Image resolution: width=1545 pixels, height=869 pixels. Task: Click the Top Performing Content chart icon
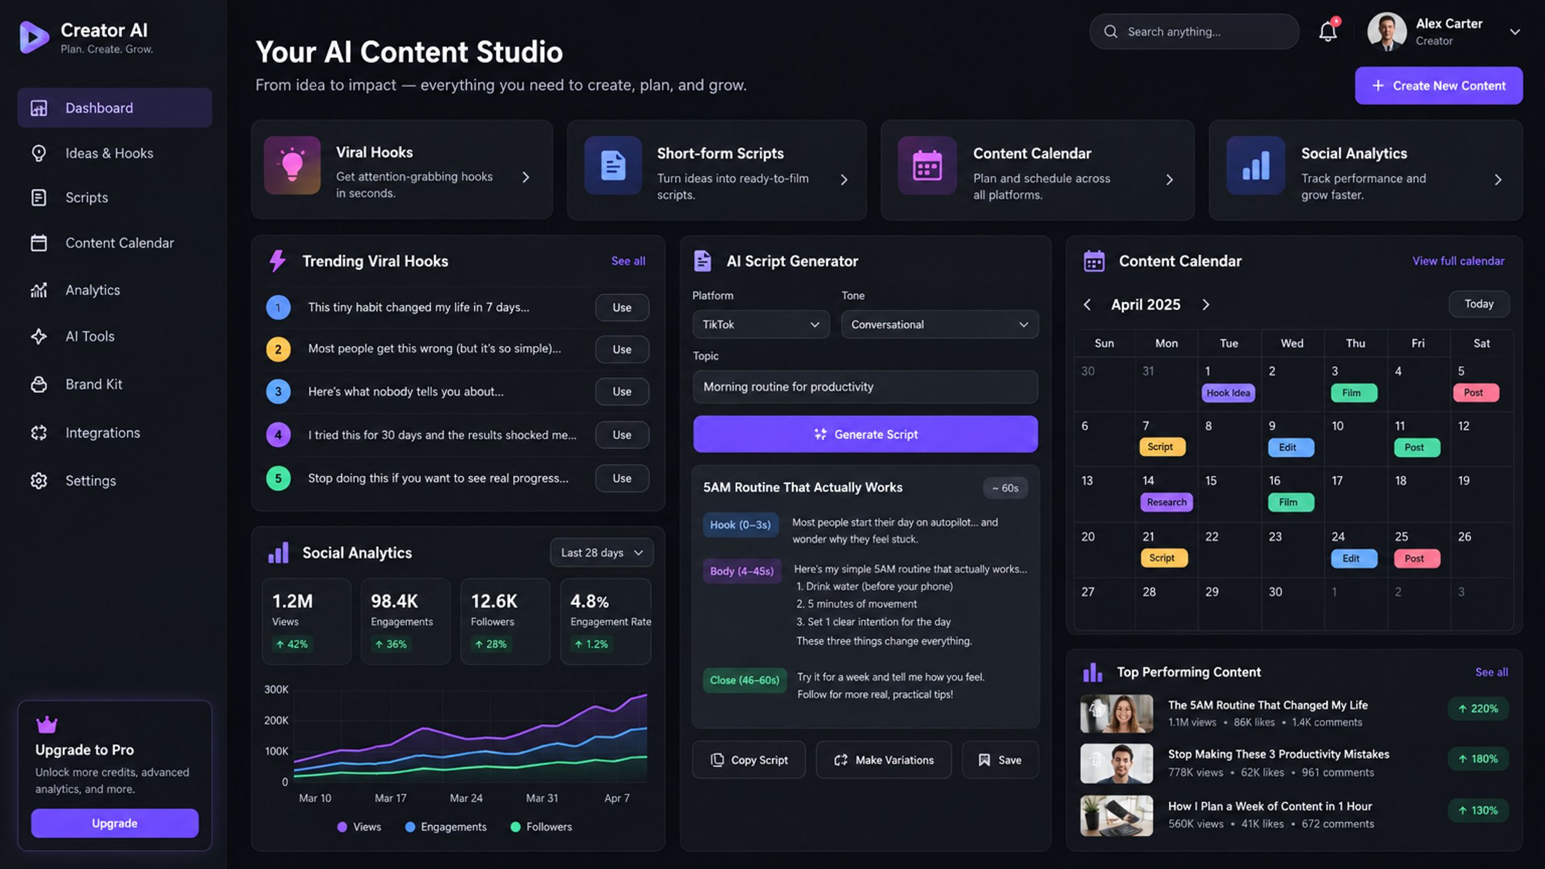click(x=1092, y=672)
